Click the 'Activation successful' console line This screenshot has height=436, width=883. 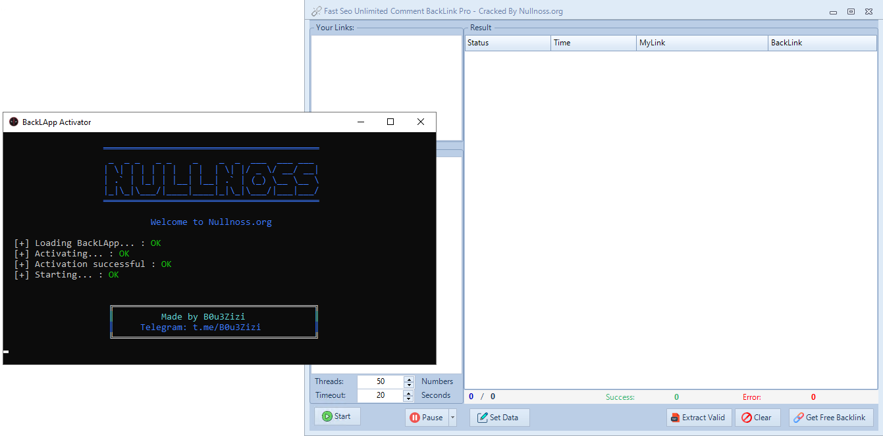(x=92, y=264)
